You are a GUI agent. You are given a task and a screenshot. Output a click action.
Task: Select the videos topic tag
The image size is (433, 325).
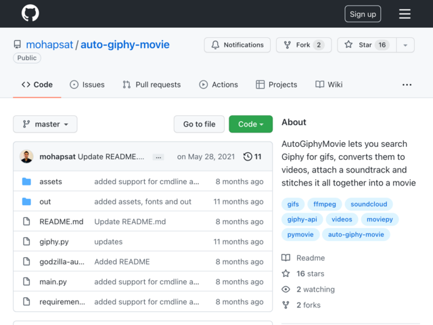[x=342, y=219]
